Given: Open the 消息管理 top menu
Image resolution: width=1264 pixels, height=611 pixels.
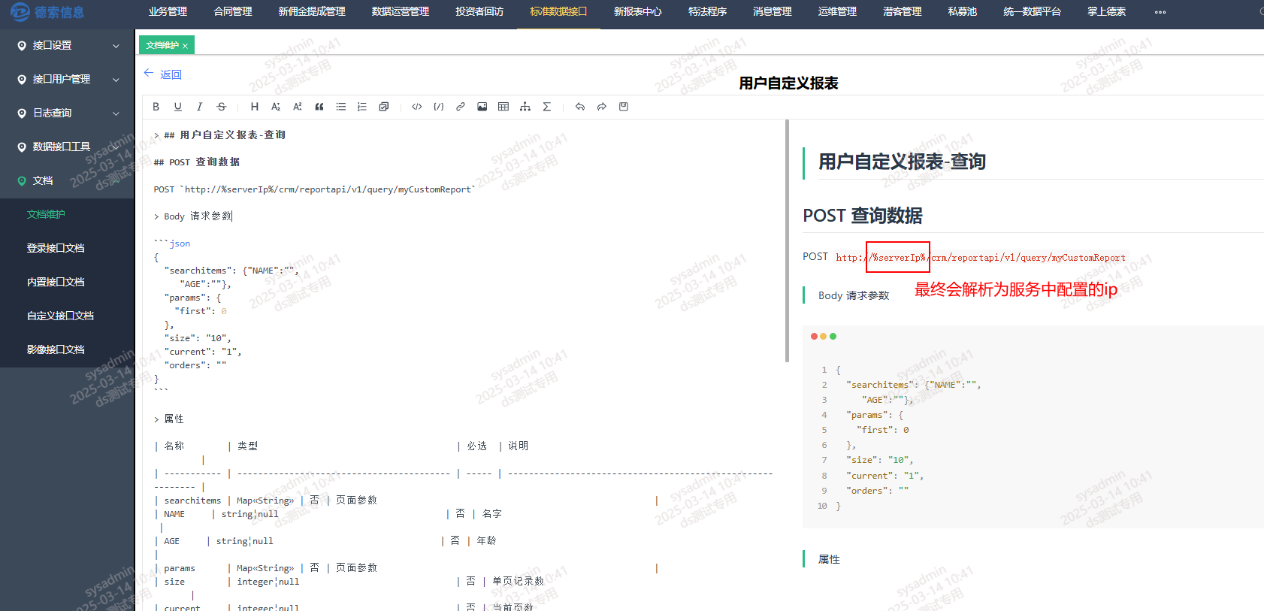Looking at the screenshot, I should (773, 12).
